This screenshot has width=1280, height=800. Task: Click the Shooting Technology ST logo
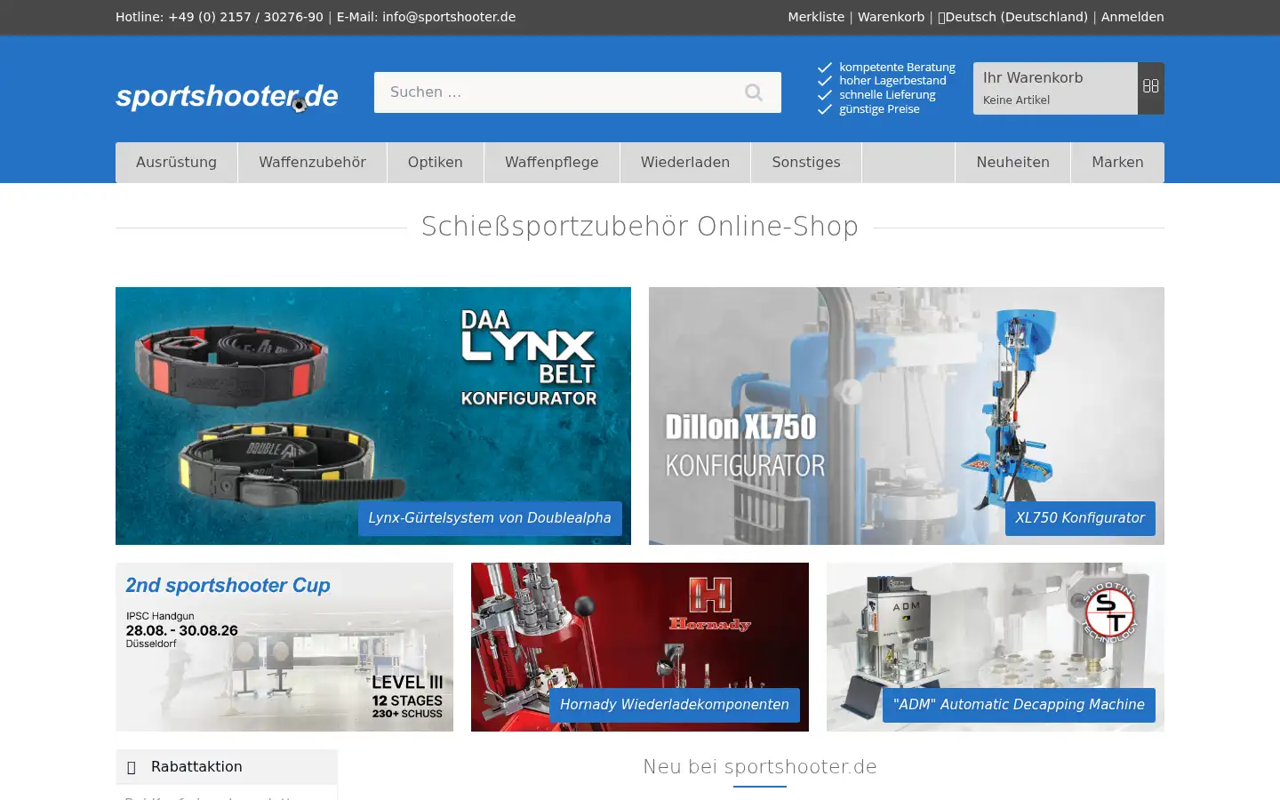point(1109,612)
